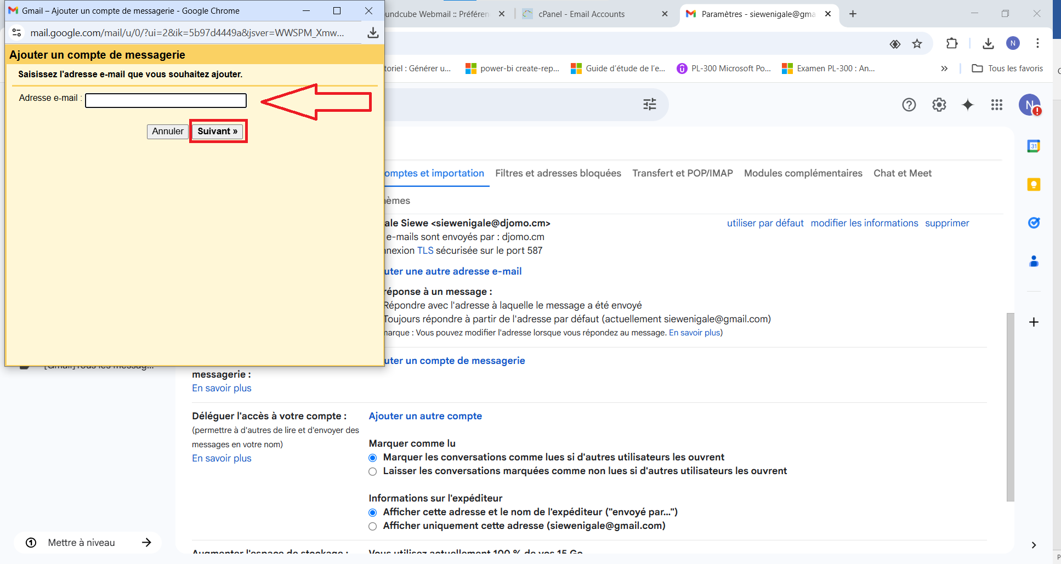Open Google Keep side panel icon
The image size is (1061, 564).
[1034, 184]
